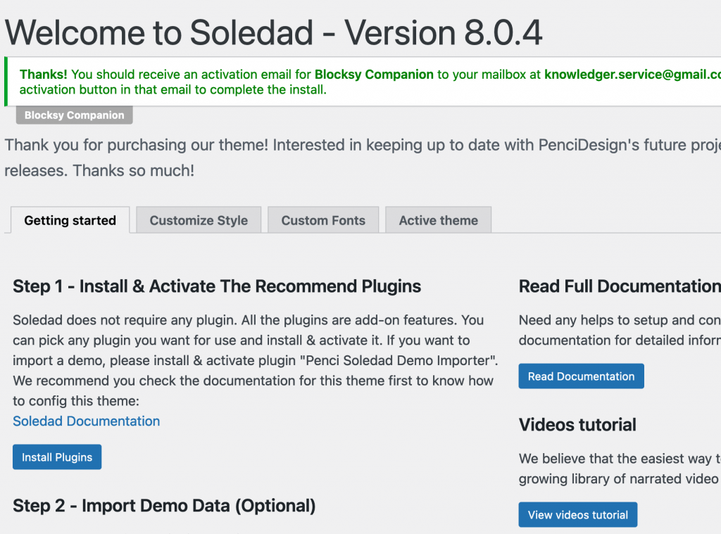
Task: Click the Read Documentation button
Action: click(x=581, y=376)
